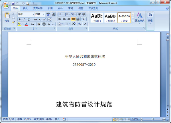Cut selection with scissors icon
Image resolution: width=171 pixels, height=123 pixels.
(13, 14)
